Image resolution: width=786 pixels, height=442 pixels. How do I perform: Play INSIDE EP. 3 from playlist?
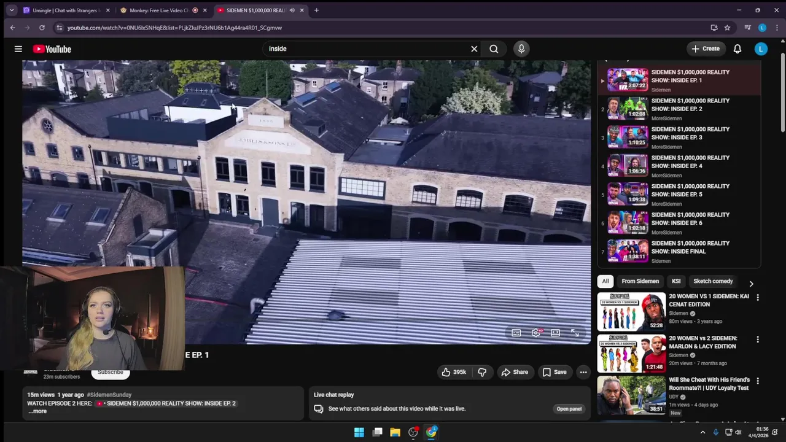click(680, 138)
